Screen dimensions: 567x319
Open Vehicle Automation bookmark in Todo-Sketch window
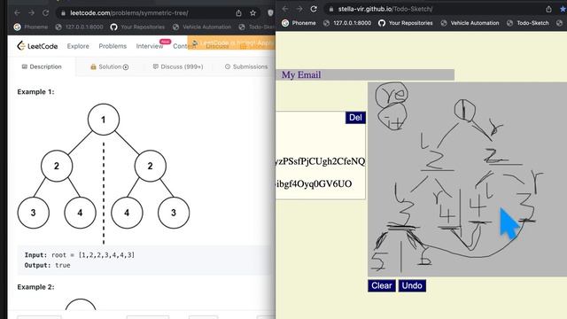point(470,23)
